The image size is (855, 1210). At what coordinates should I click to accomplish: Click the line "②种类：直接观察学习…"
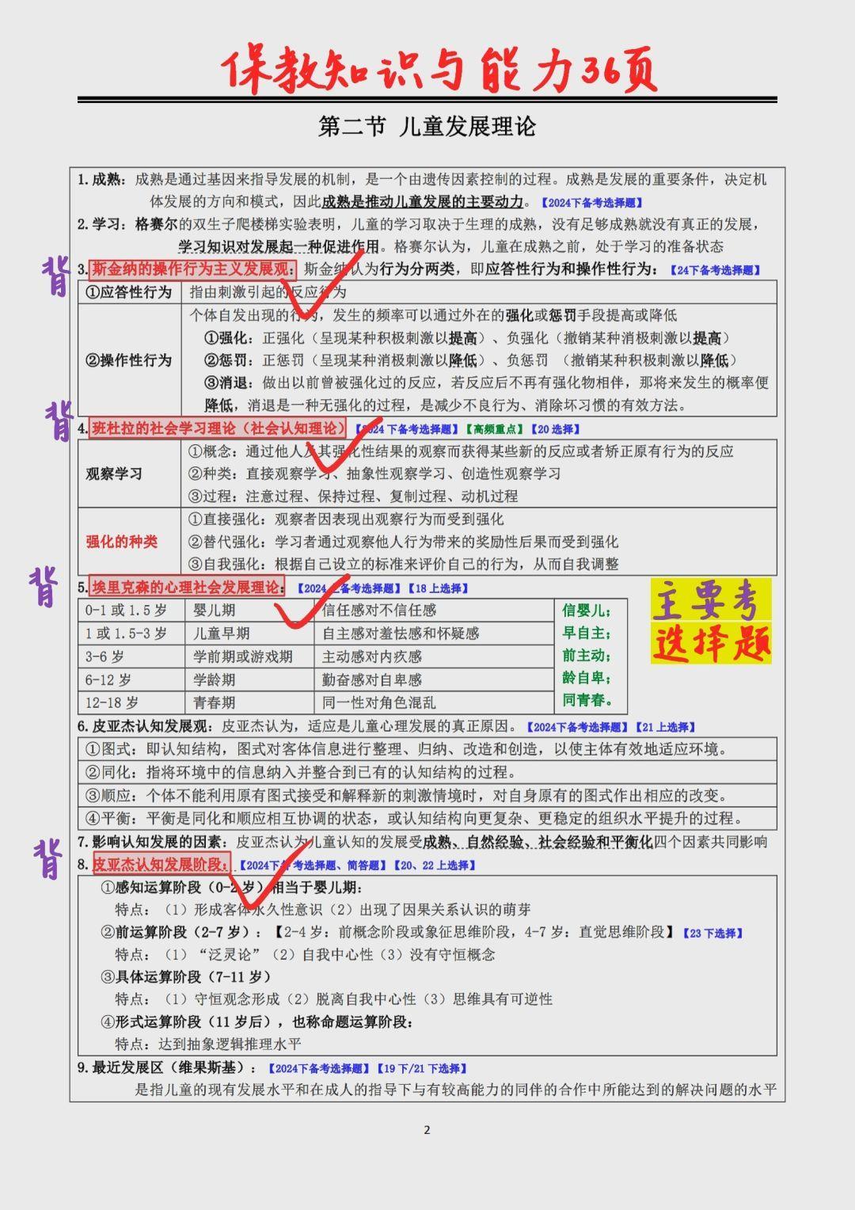click(374, 474)
